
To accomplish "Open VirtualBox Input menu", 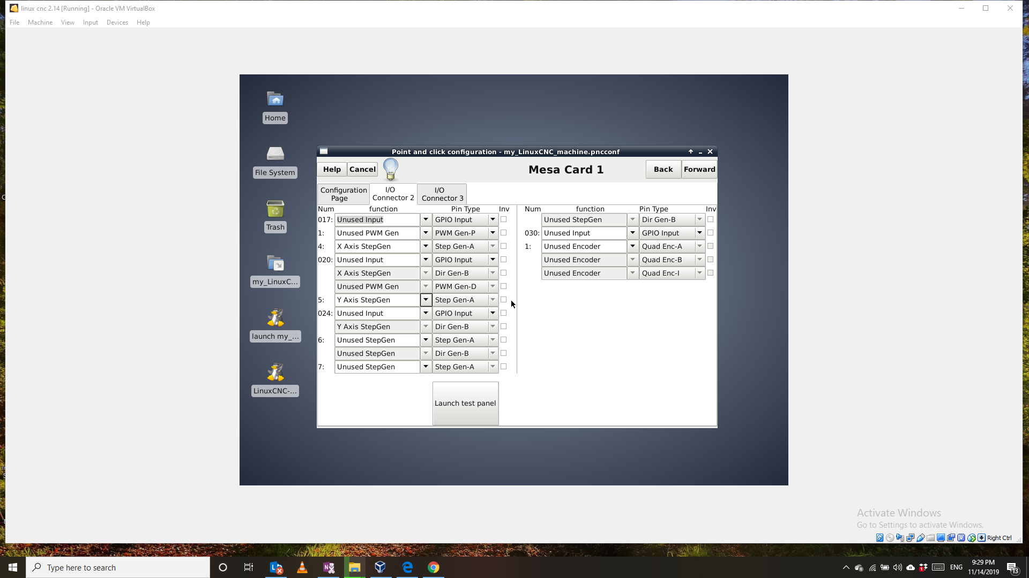I will point(90,22).
